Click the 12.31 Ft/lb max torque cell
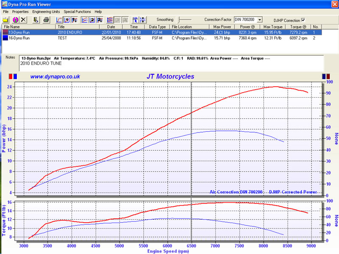Screen dimensions: 339x254 pyautogui.click(x=273, y=38)
